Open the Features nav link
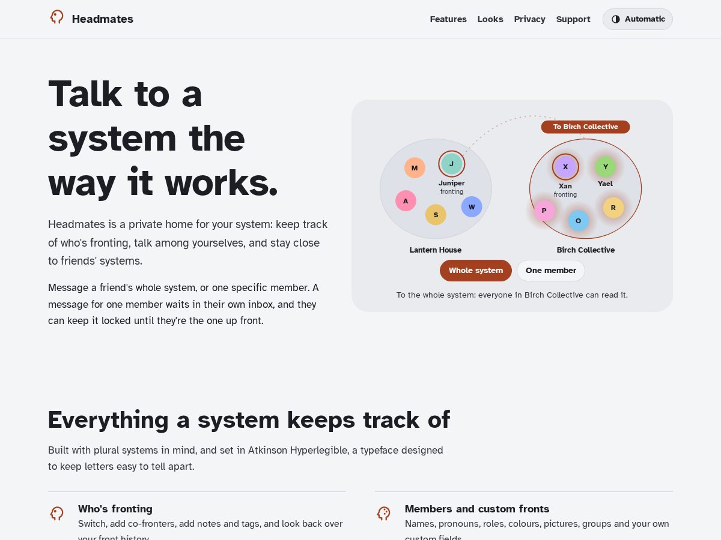 point(448,19)
